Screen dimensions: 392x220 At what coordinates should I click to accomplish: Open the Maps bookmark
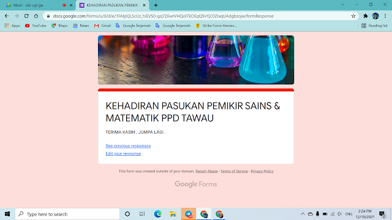pyautogui.click(x=59, y=26)
